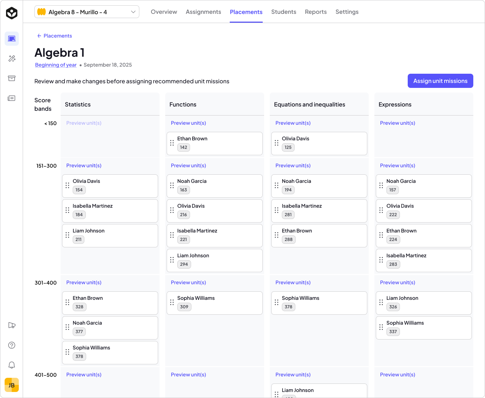Open the classroom icon in sidebar
Viewport: 485px width, 398px height.
tap(12, 39)
